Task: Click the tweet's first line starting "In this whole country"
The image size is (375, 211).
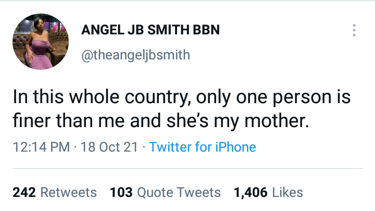Action: 182,98
